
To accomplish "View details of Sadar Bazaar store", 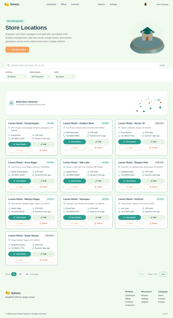I will tap(19, 254).
